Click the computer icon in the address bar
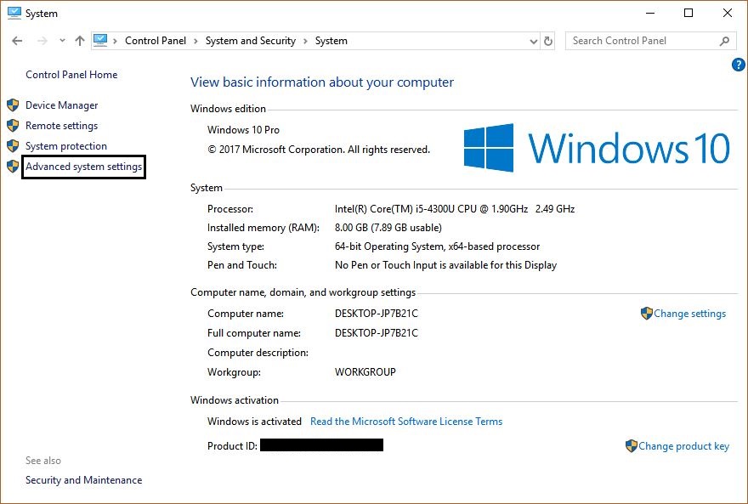The height and width of the screenshot is (504, 748). click(100, 41)
